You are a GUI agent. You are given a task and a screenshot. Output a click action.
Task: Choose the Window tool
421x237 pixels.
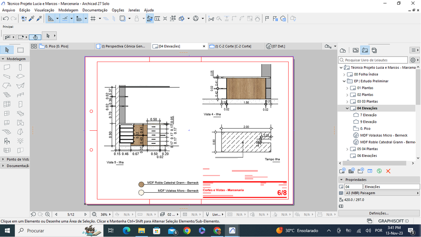coord(7,113)
